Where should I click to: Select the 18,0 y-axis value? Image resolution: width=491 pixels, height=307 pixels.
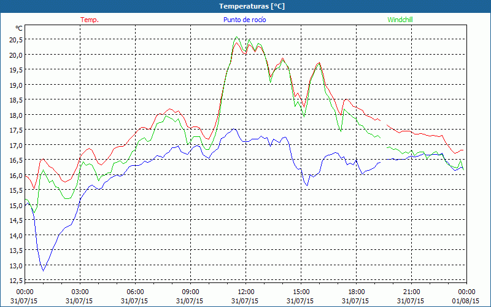coord(15,115)
